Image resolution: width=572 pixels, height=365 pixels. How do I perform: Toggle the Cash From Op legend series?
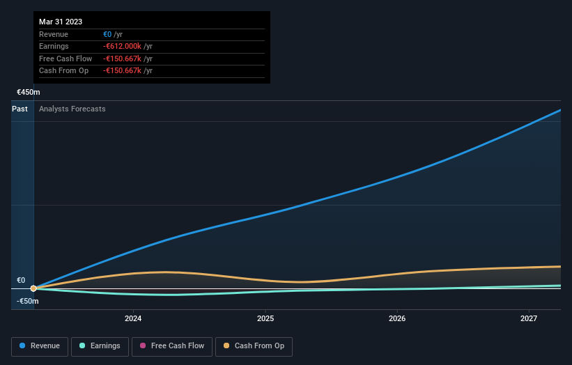point(254,346)
